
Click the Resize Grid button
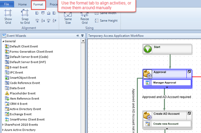84,18
